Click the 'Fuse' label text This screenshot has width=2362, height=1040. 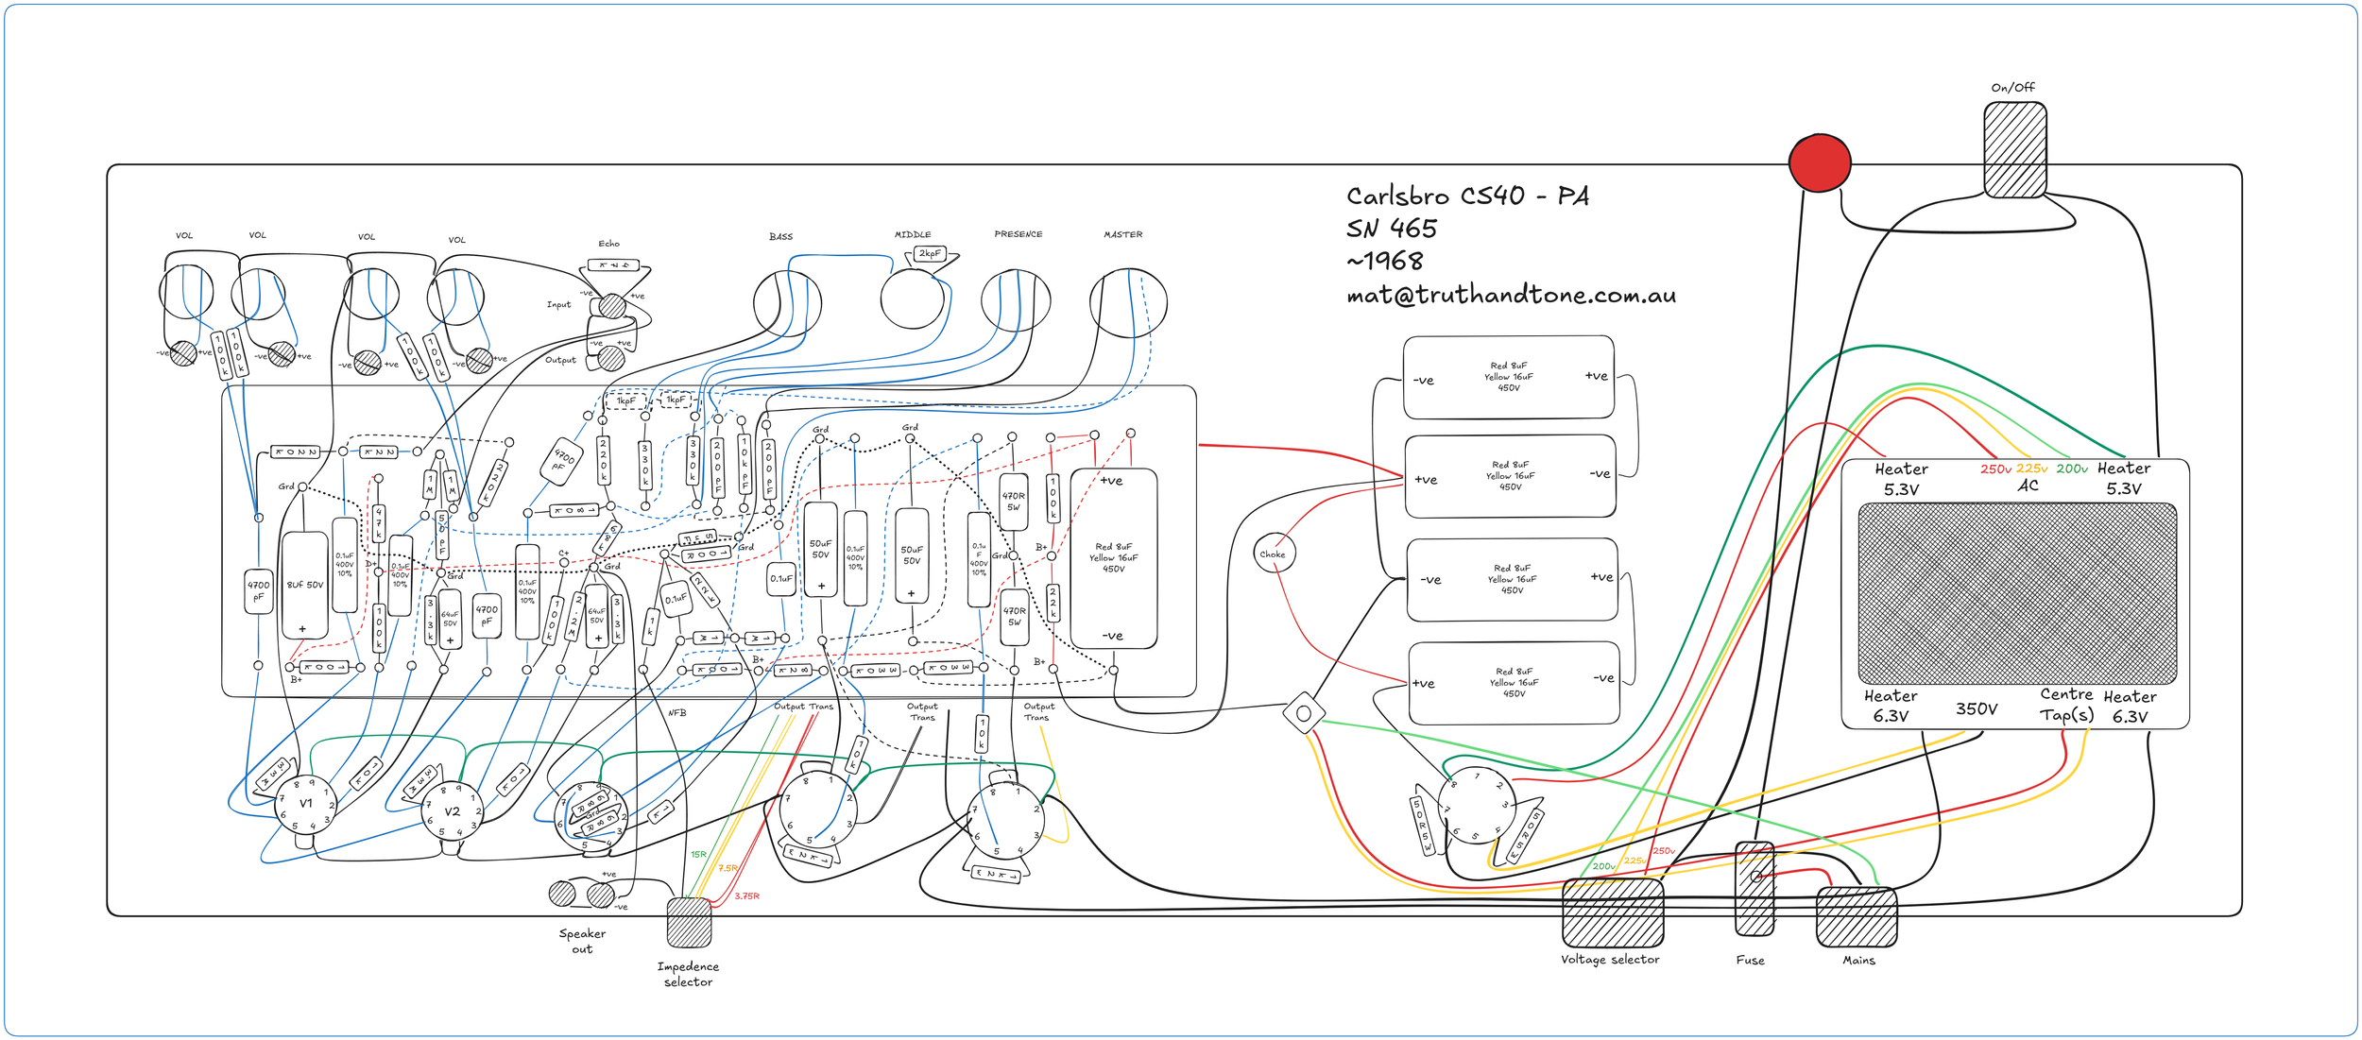pyautogui.click(x=1750, y=960)
